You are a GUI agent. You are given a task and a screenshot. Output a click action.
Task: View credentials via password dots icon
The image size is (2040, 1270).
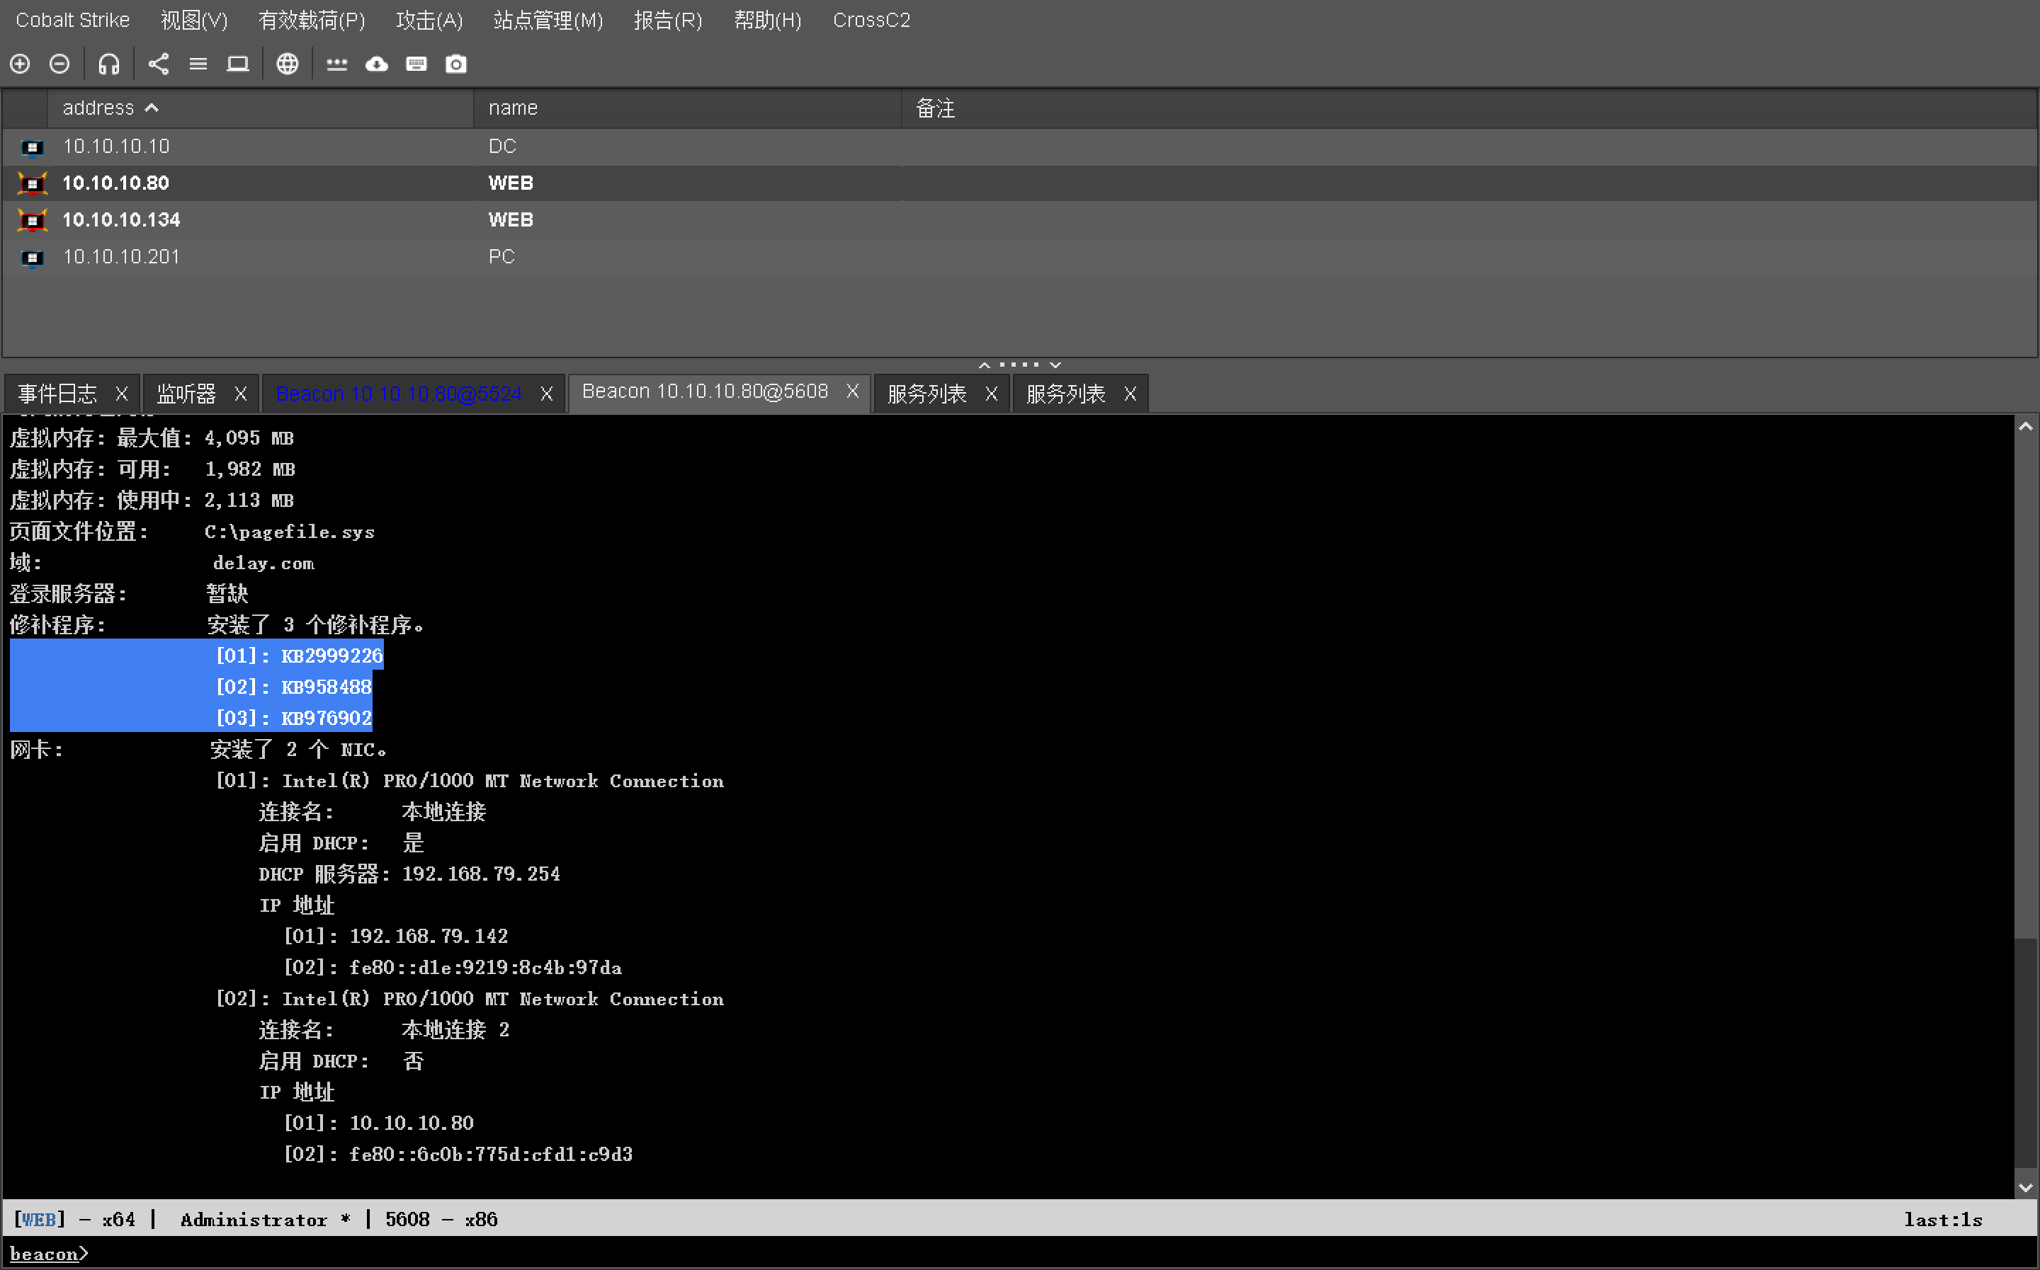click(x=337, y=64)
